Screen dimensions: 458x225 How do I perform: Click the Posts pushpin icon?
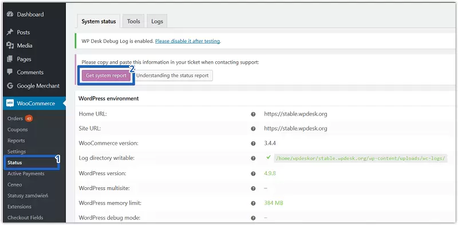point(10,32)
